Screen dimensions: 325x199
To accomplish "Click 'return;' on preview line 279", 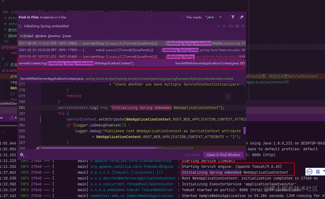I will (74, 96).
